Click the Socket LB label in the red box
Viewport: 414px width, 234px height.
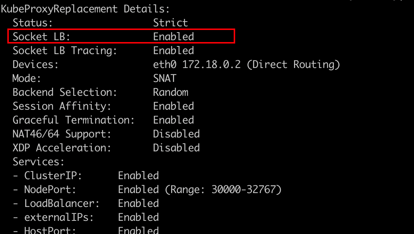(x=41, y=37)
